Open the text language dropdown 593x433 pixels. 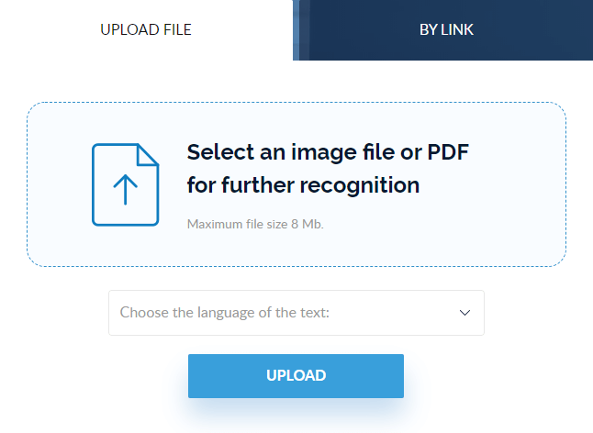pos(296,313)
